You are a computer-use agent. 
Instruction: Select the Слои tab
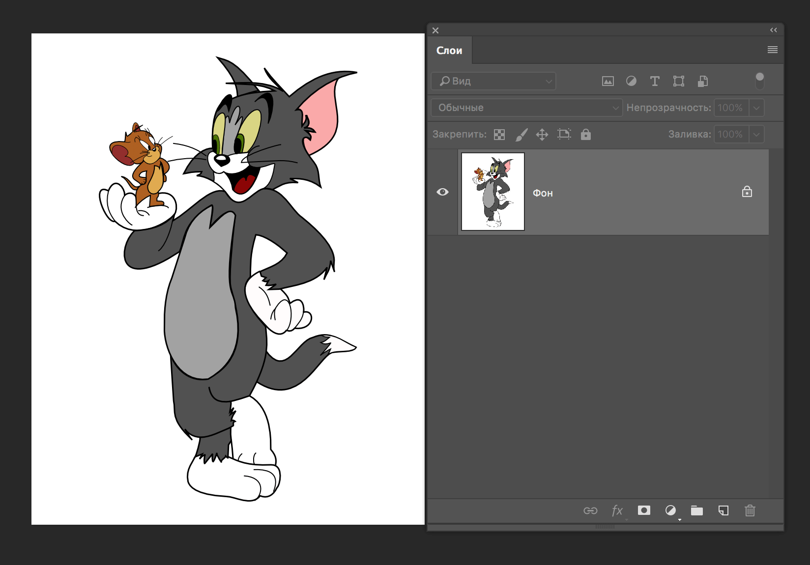[x=449, y=51]
